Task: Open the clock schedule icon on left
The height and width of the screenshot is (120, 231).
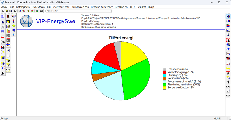Action: pos(3,27)
